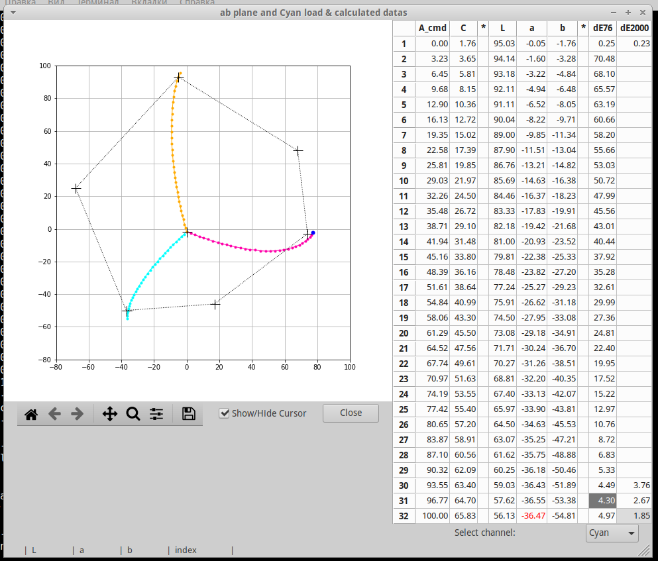Open the Вид menu in background window
658x561 pixels.
[x=56, y=2]
